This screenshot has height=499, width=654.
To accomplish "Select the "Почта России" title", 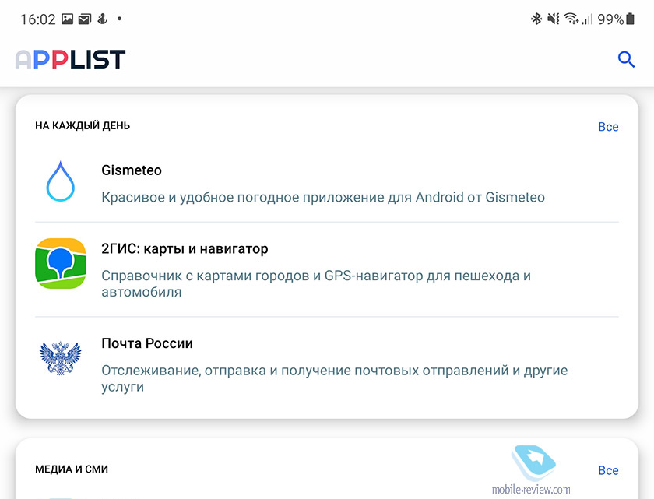I will [147, 343].
